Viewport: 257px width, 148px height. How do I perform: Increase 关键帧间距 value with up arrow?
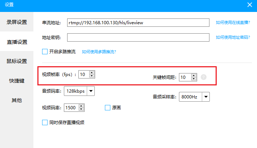(194, 75)
